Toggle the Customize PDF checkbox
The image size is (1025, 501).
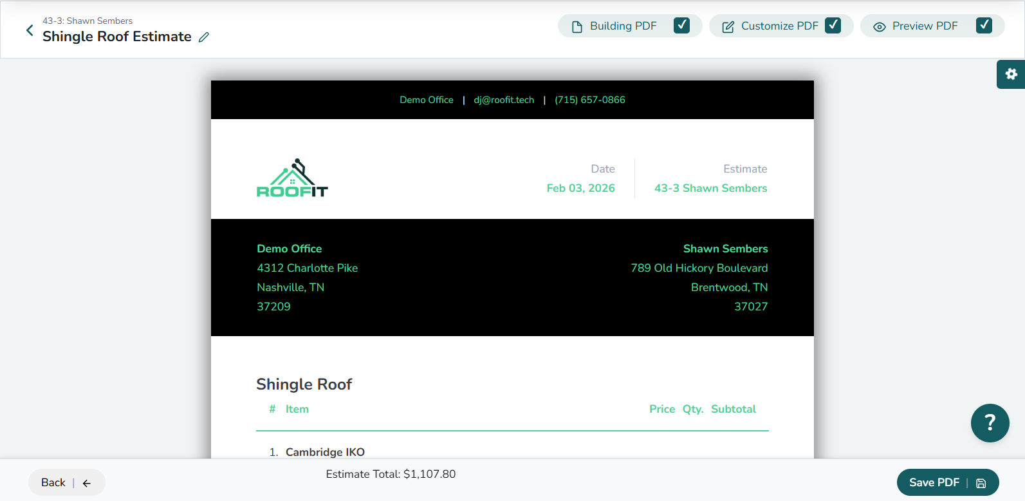[x=833, y=25]
